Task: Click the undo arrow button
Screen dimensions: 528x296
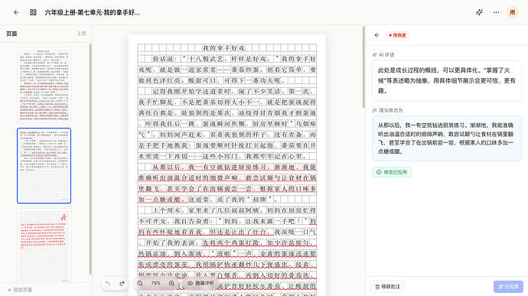Action: 108,283
